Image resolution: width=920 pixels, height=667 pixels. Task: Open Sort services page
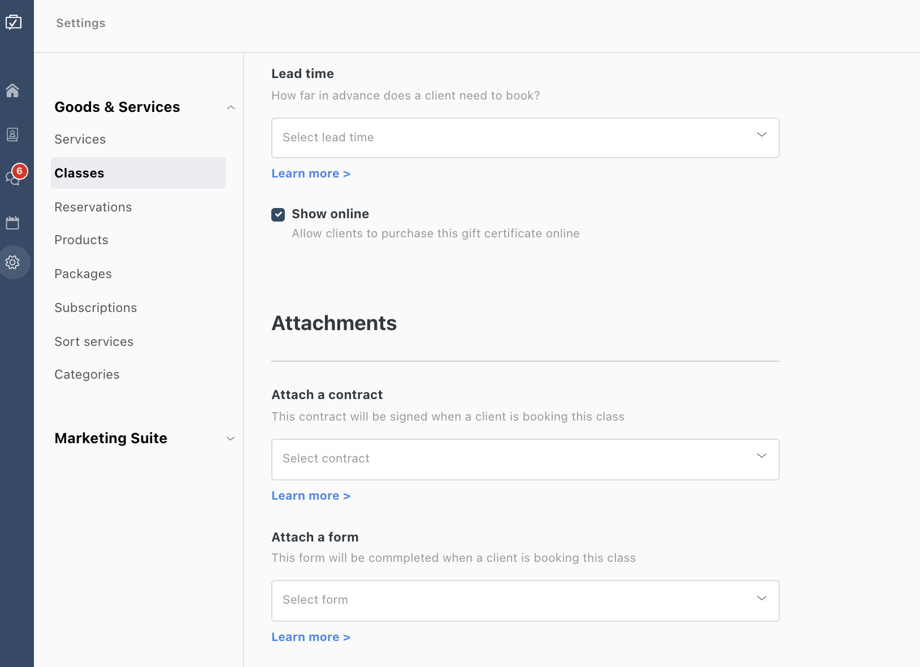(x=94, y=341)
